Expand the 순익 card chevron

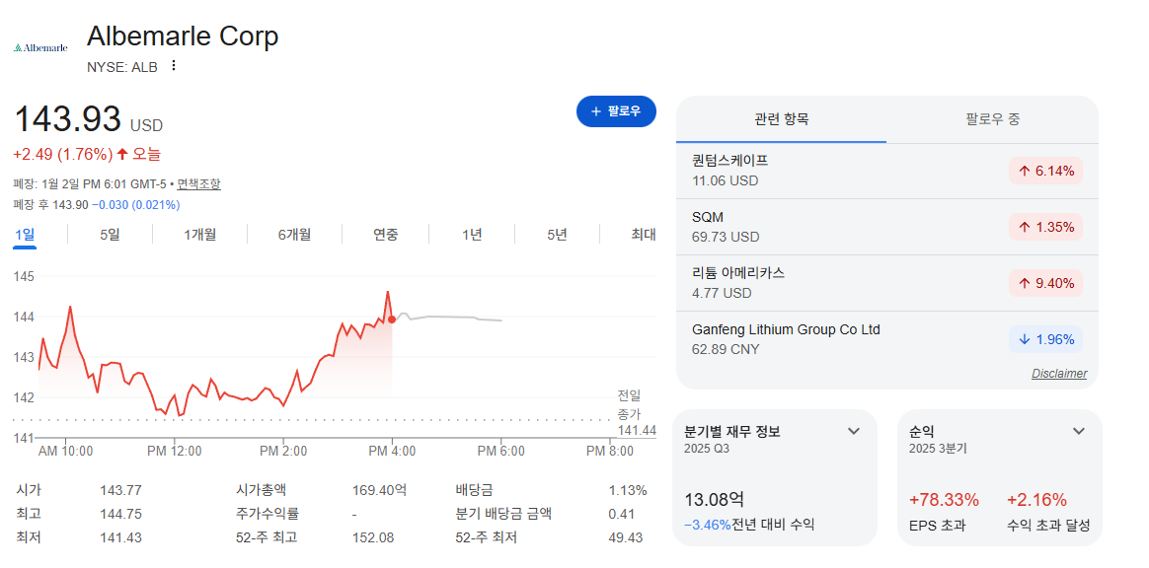point(1079,430)
